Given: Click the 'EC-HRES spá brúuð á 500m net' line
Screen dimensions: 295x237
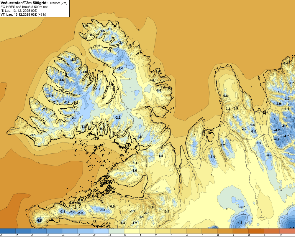Looking at the screenshot, I should 24,7.
